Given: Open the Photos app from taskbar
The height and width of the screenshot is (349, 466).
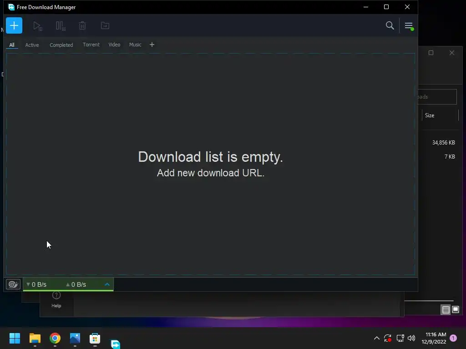Looking at the screenshot, I should [x=75, y=338].
